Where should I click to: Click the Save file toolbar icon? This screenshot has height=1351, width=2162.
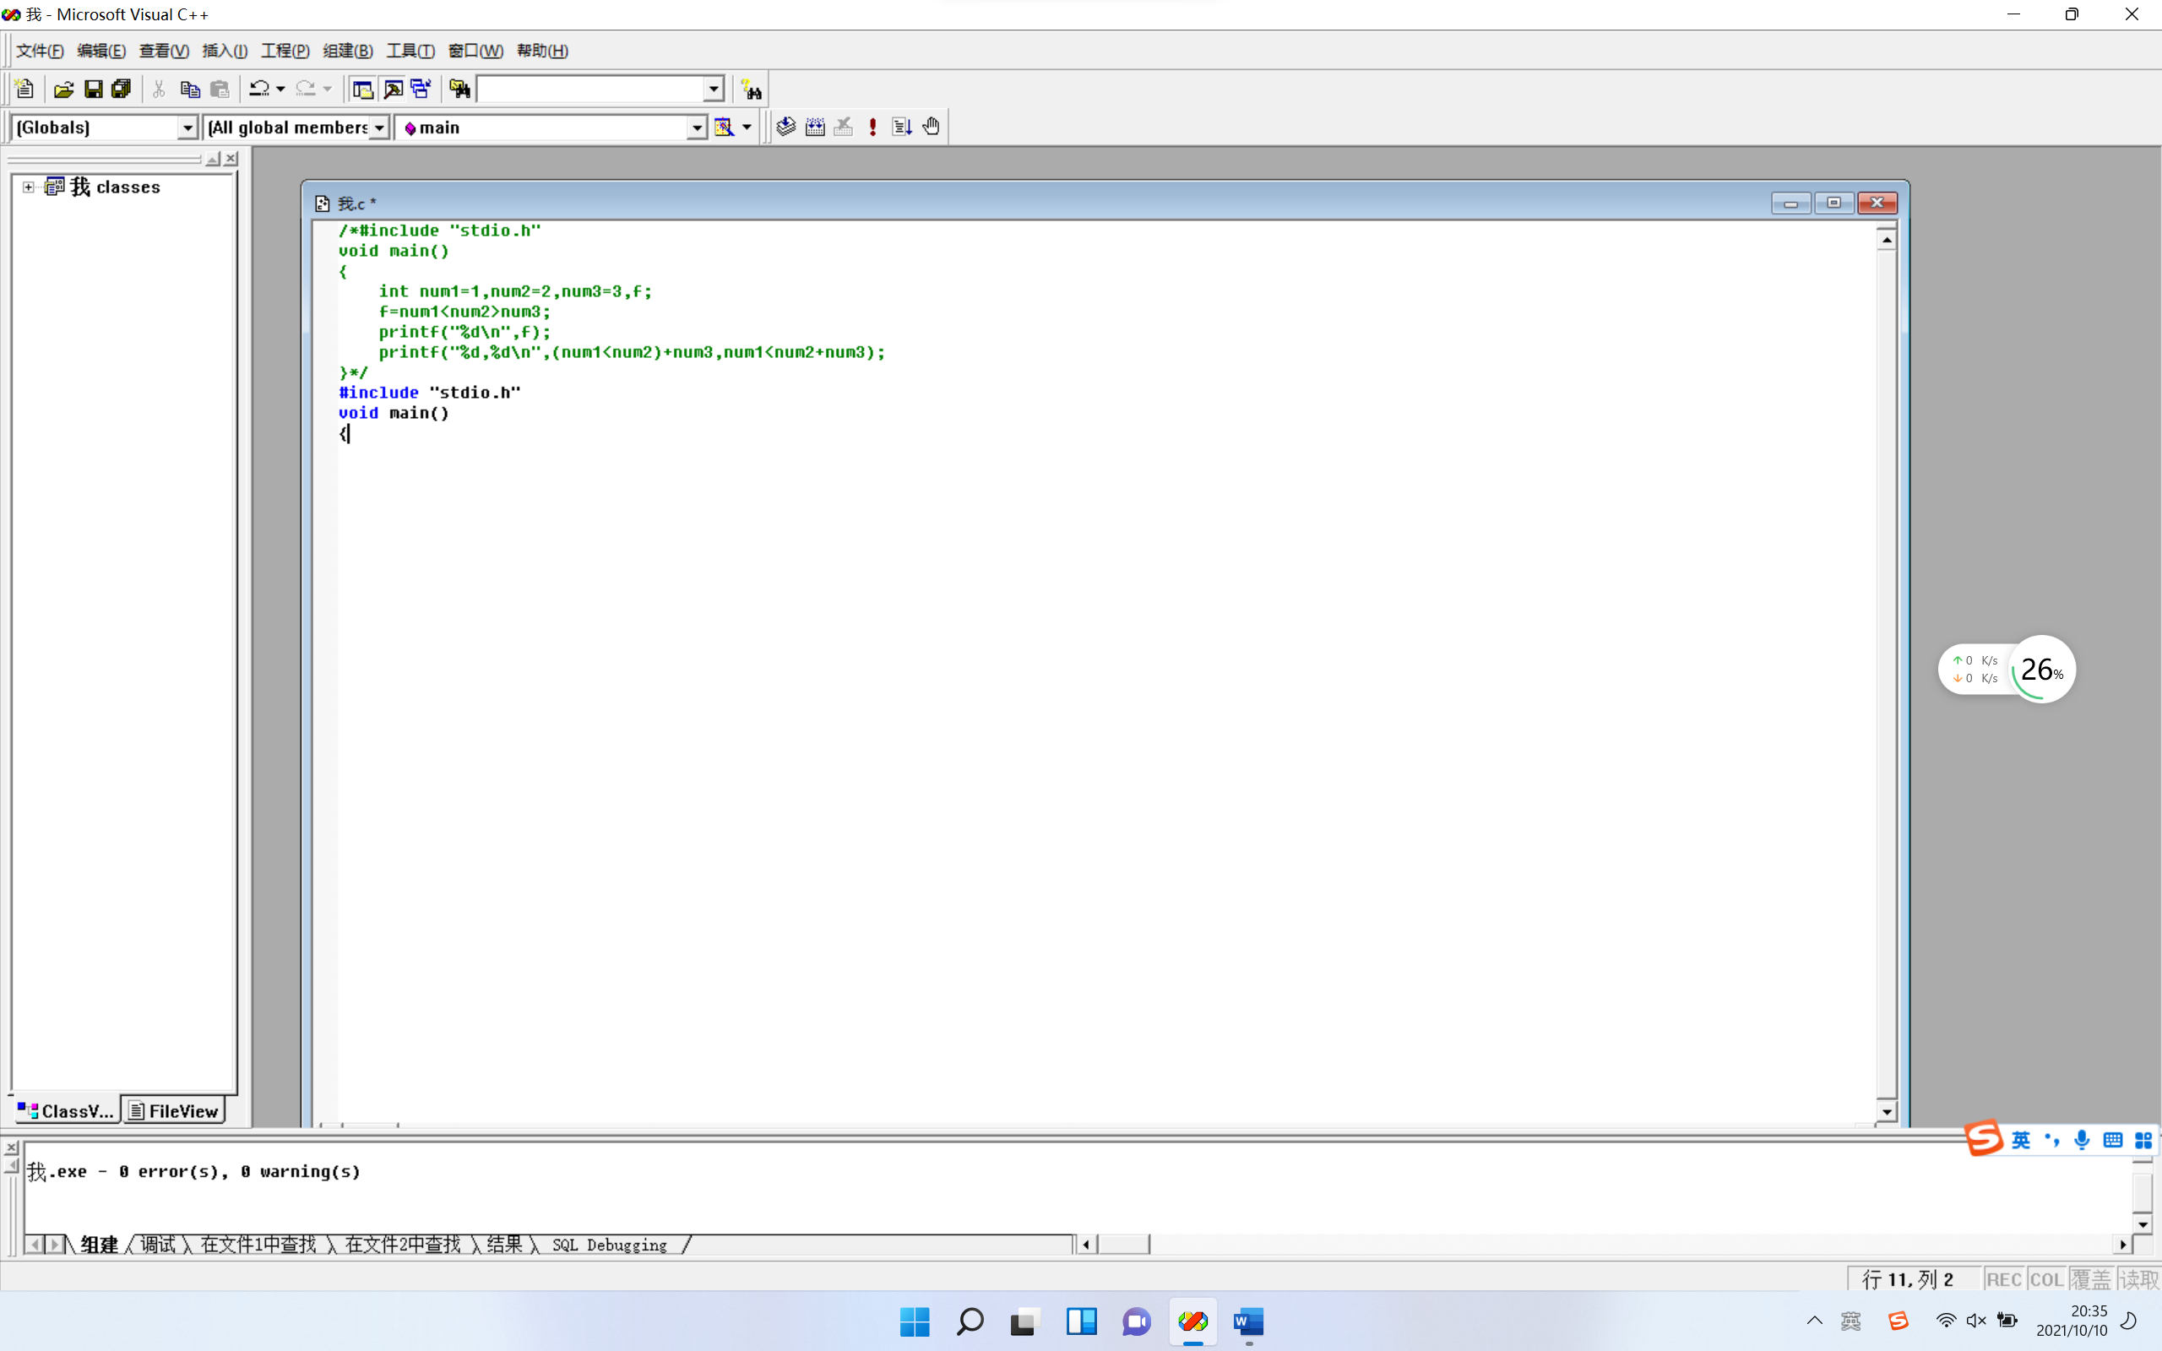point(93,90)
